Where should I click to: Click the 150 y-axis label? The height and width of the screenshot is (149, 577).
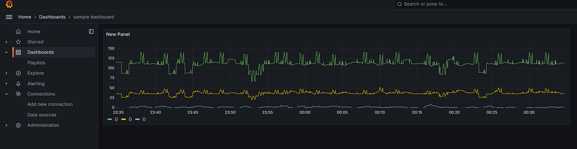point(111,49)
